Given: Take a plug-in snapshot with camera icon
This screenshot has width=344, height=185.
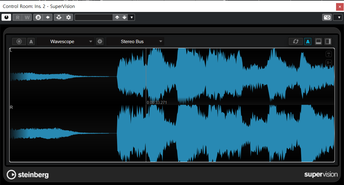Looking at the screenshot, I should pos(327,17).
